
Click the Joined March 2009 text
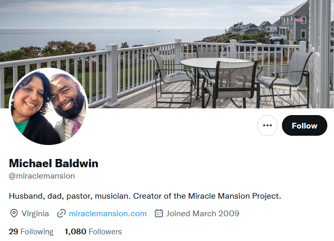click(203, 214)
